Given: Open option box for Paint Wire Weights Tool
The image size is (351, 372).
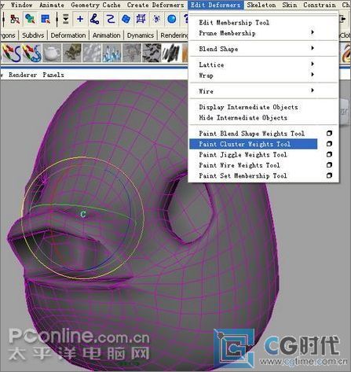Looking at the screenshot, I should pos(329,165).
